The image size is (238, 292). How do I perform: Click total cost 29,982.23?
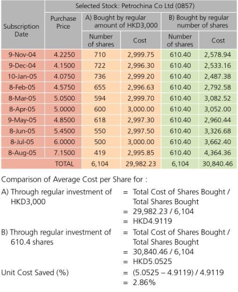[x=141, y=164]
